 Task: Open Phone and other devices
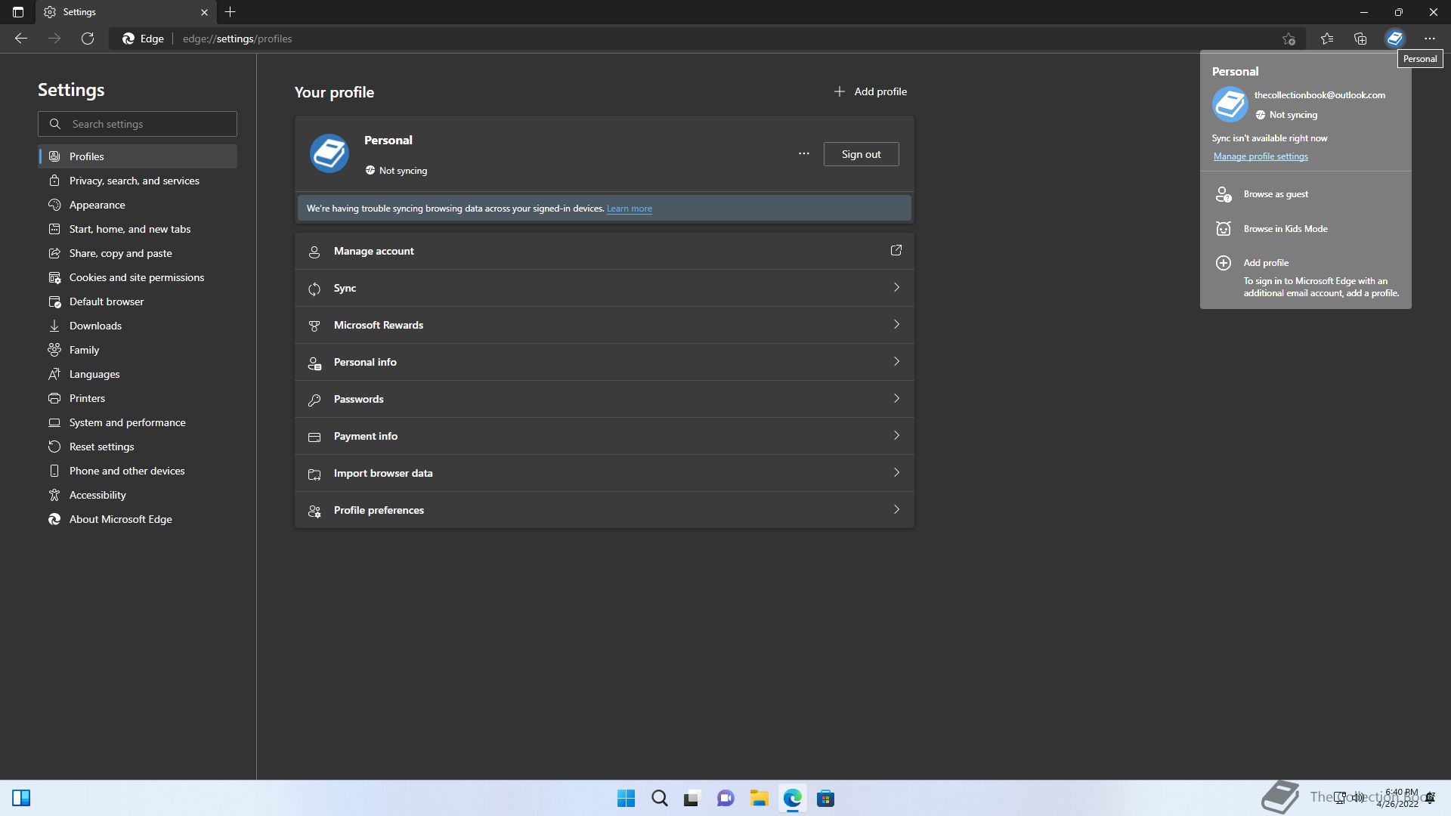pos(138,471)
